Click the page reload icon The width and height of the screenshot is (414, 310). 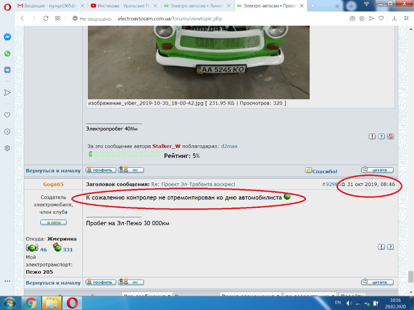coord(46,19)
